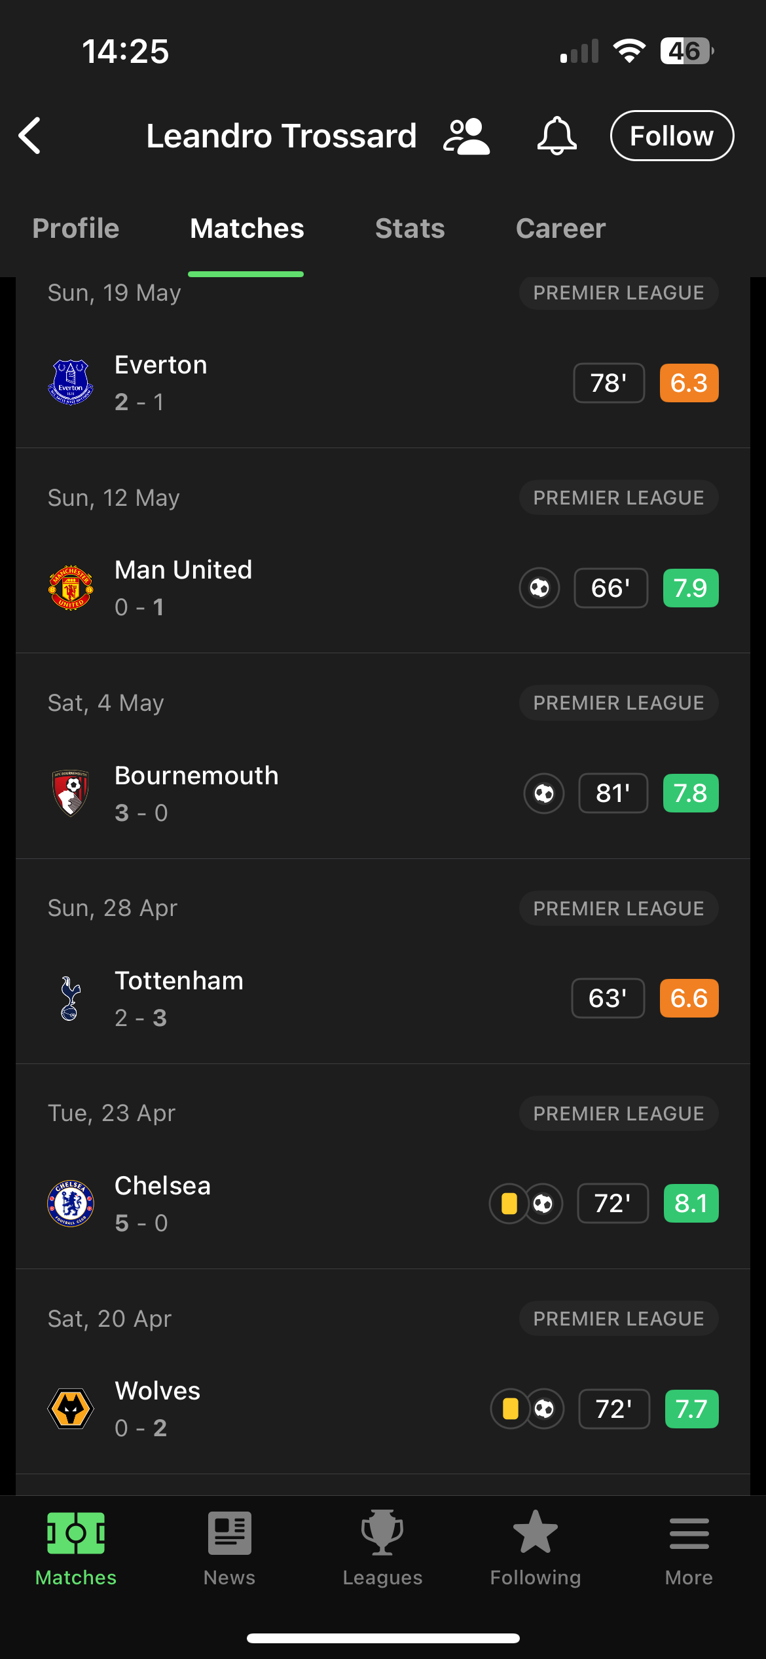Screen dimensions: 766x1659
Task: Tap the 8.1 rating badge for Chelsea
Action: (691, 1204)
